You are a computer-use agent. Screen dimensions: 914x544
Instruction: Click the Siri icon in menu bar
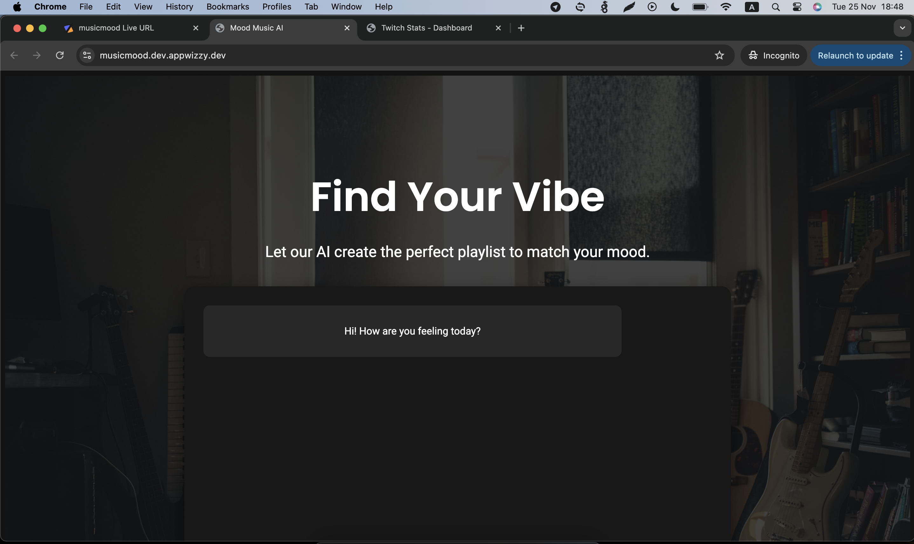[x=817, y=7]
